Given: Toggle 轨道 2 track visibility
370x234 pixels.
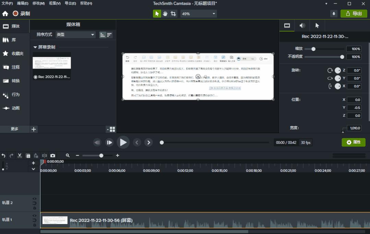Looking at the screenshot, I should point(35,199).
